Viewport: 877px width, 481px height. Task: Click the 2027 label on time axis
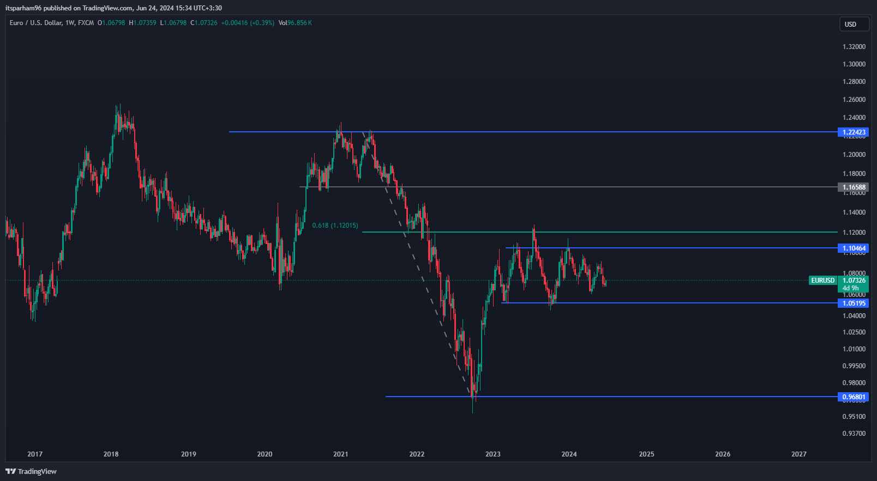point(798,454)
